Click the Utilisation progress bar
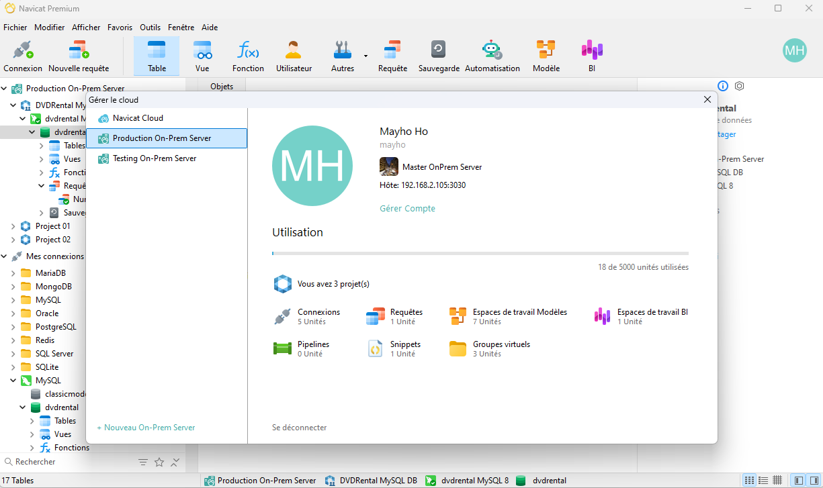Screen dimensions: 823x488 click(x=480, y=253)
